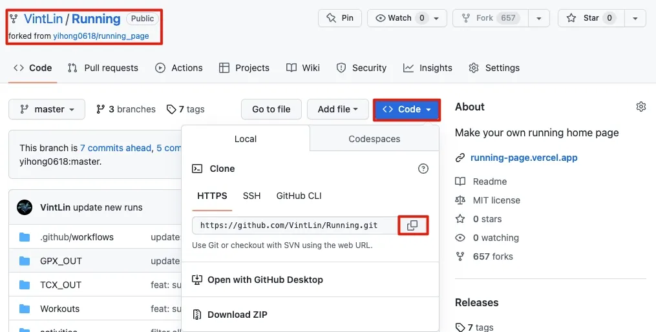Open the GPX_OUT folder name

61,261
